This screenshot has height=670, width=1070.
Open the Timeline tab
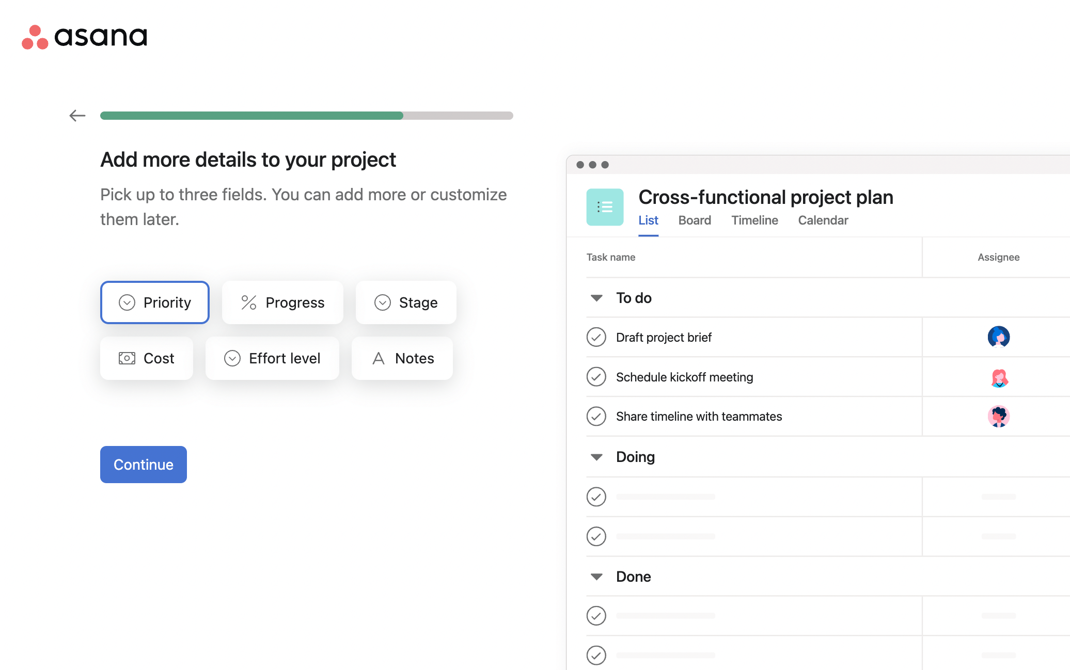[x=754, y=220]
